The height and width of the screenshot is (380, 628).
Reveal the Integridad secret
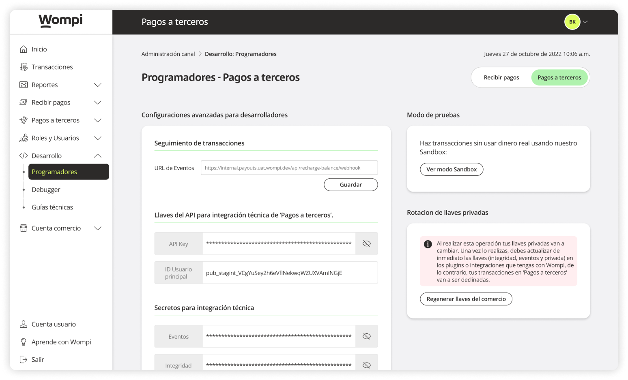tap(366, 364)
